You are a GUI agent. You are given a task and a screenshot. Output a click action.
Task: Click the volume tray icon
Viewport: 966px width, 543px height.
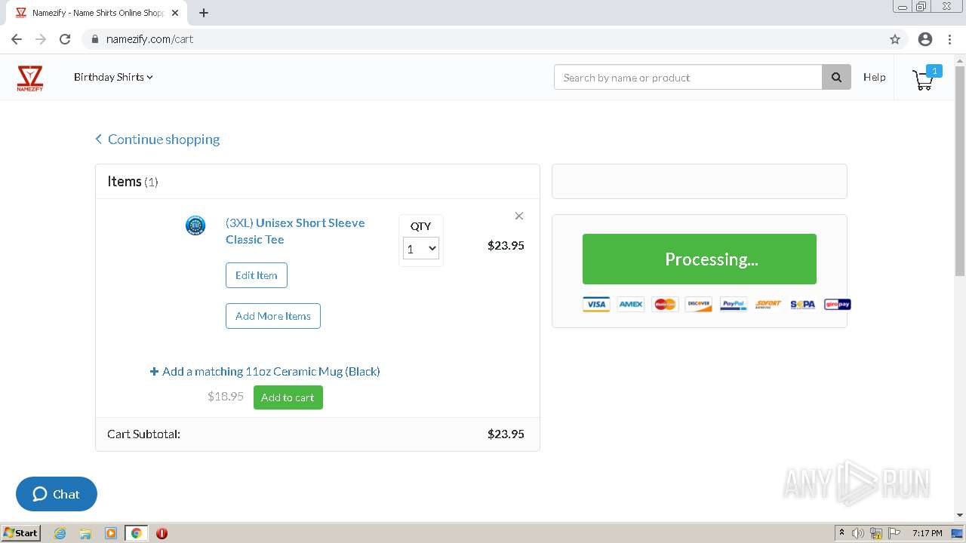pos(858,533)
